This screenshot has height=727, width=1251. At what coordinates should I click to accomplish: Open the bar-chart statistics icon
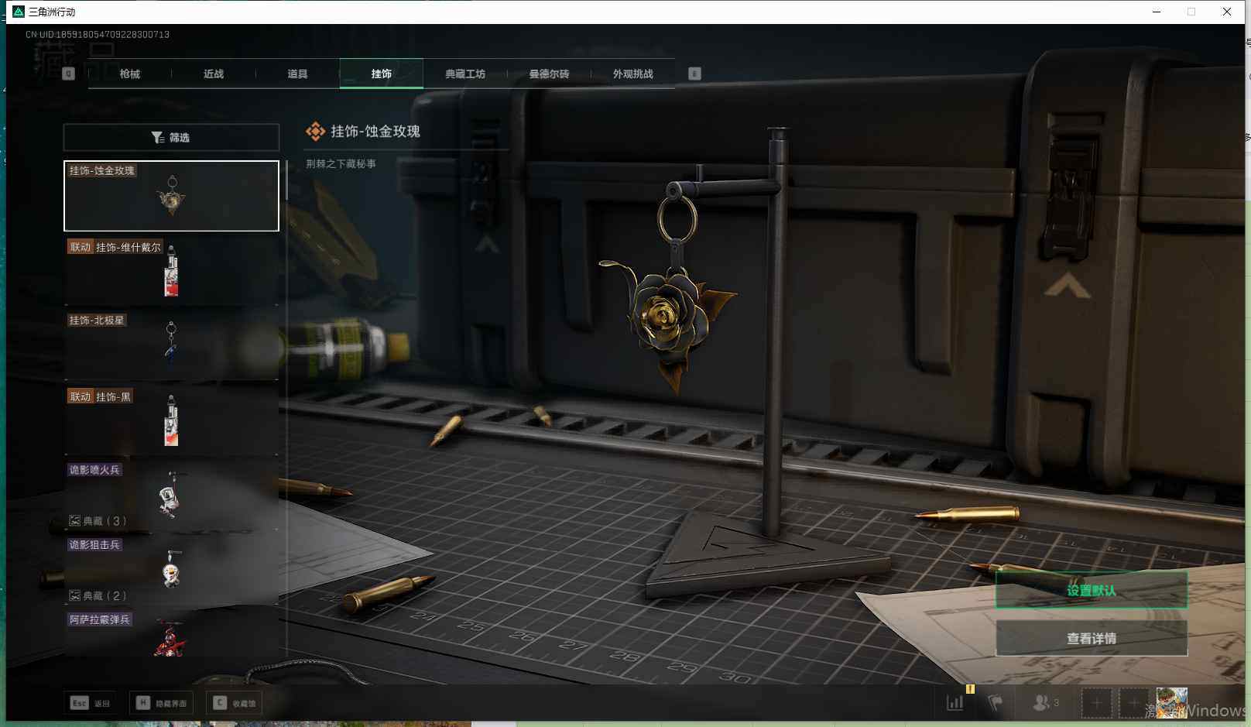pyautogui.click(x=955, y=703)
